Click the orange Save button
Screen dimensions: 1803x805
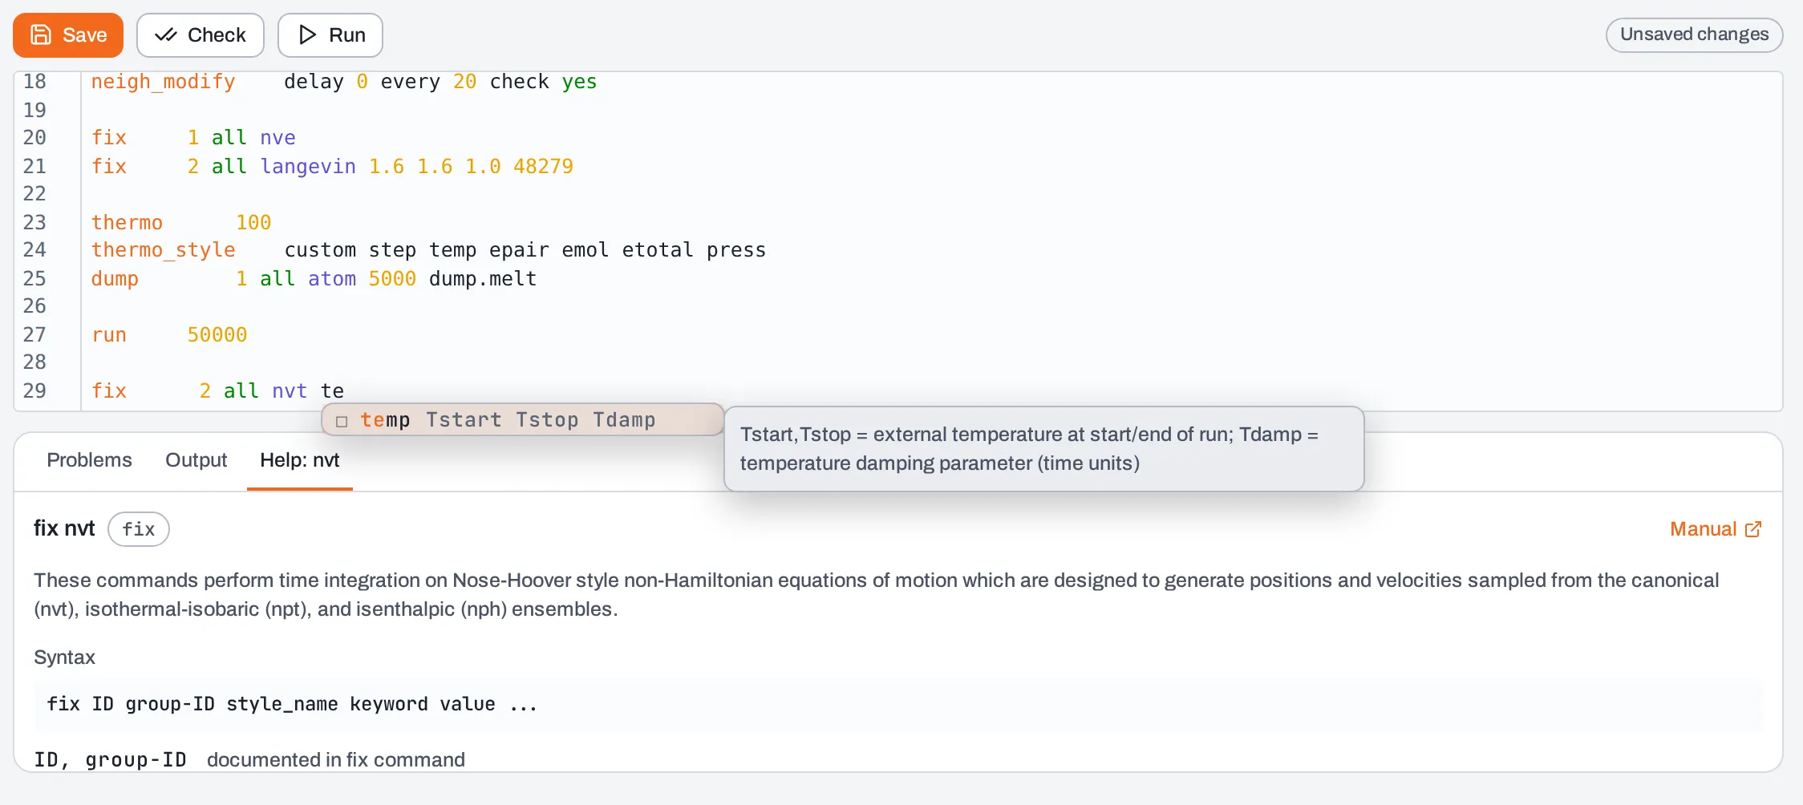coord(68,35)
